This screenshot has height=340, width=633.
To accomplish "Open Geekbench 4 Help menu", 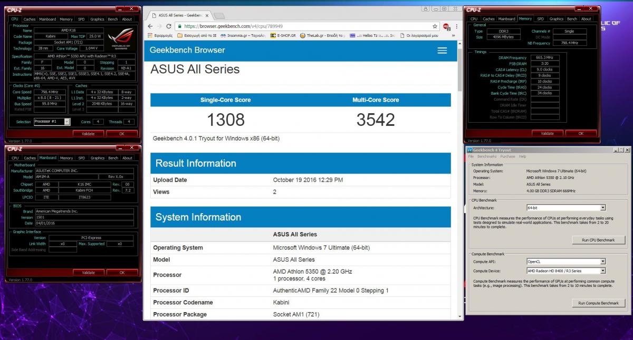I will pos(522,156).
